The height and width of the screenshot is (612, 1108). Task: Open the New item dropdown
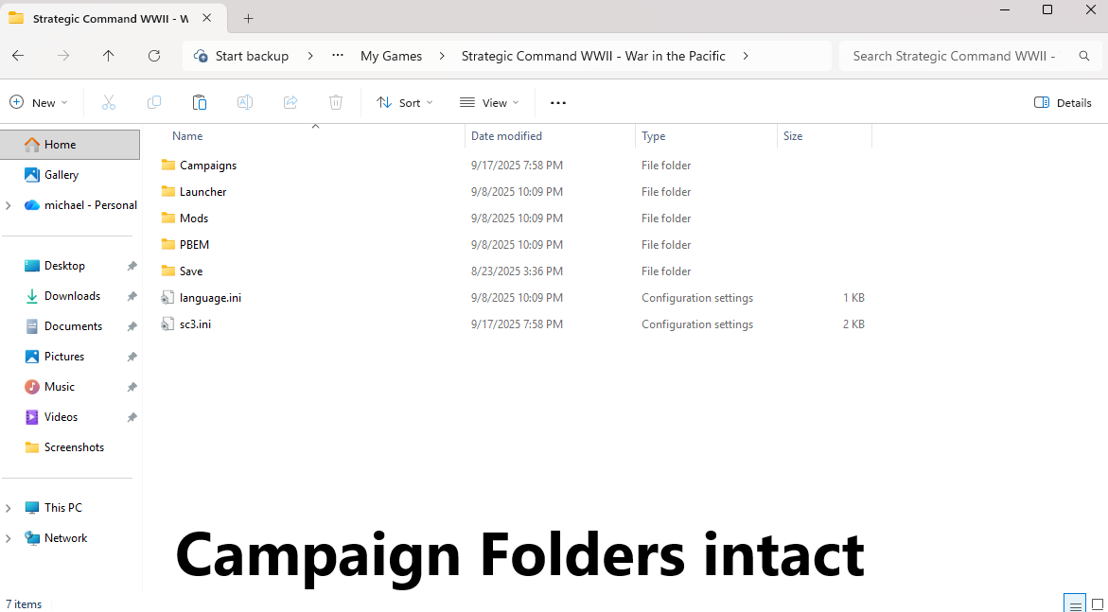[x=39, y=102]
